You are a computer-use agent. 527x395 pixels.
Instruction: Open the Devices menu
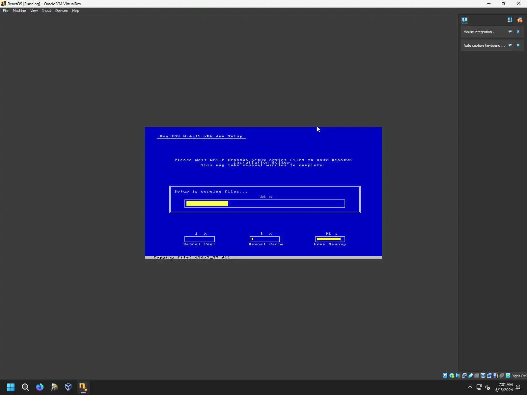click(x=61, y=11)
